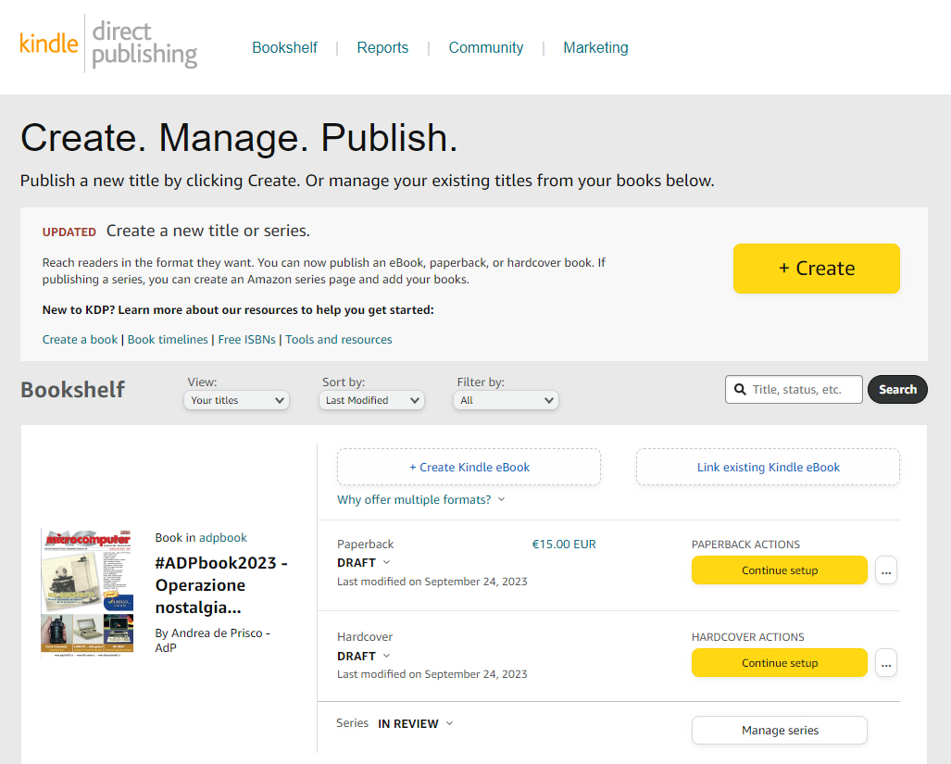Click the magnifier icon in search field
This screenshot has height=764, width=951.
pos(740,389)
